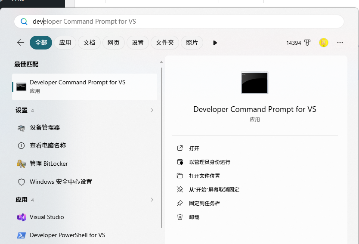Click the trash can uninstall icon
359x244 pixels.
(180, 217)
